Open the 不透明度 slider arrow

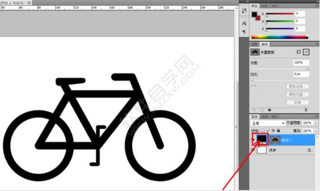[316, 123]
